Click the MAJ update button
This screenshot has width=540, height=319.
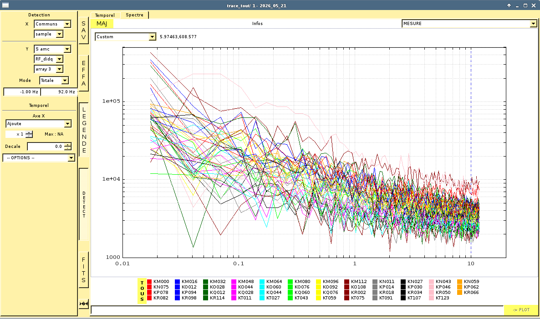pyautogui.click(x=102, y=23)
